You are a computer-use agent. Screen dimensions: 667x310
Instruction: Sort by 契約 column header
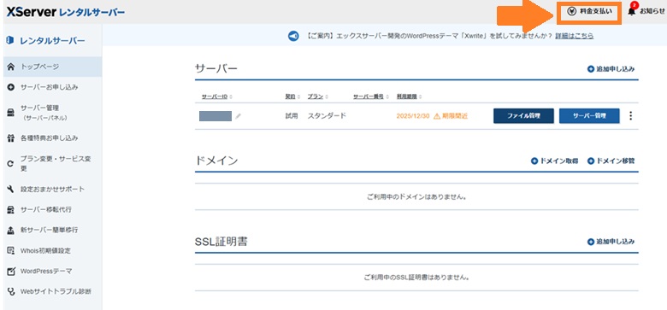292,97
